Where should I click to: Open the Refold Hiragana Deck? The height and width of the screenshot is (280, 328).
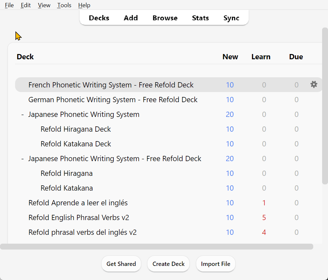pos(76,129)
